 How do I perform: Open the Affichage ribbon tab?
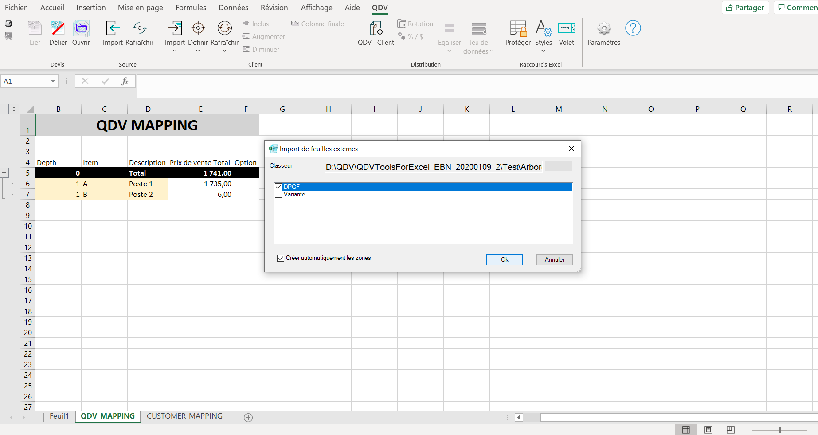point(317,8)
